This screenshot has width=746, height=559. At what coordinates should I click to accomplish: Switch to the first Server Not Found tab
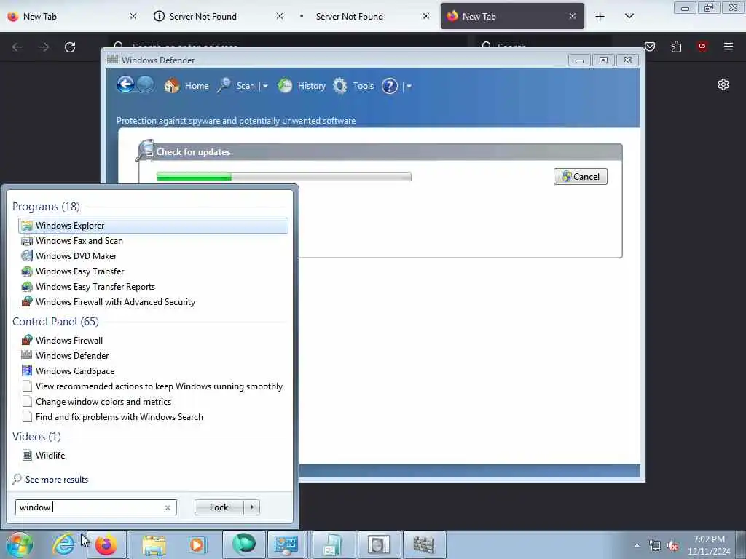[218, 16]
